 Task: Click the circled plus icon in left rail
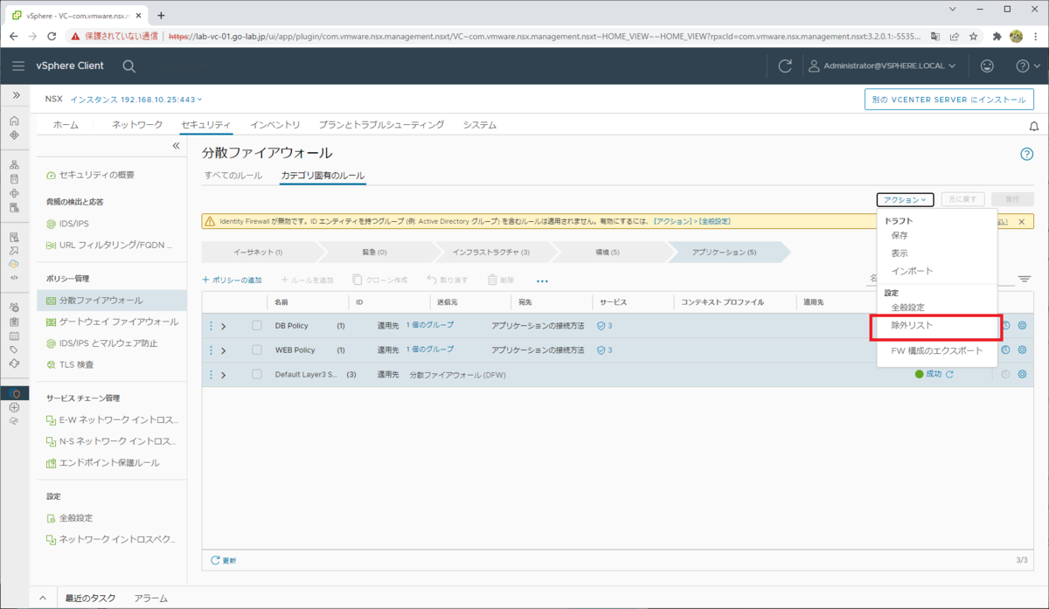14,407
